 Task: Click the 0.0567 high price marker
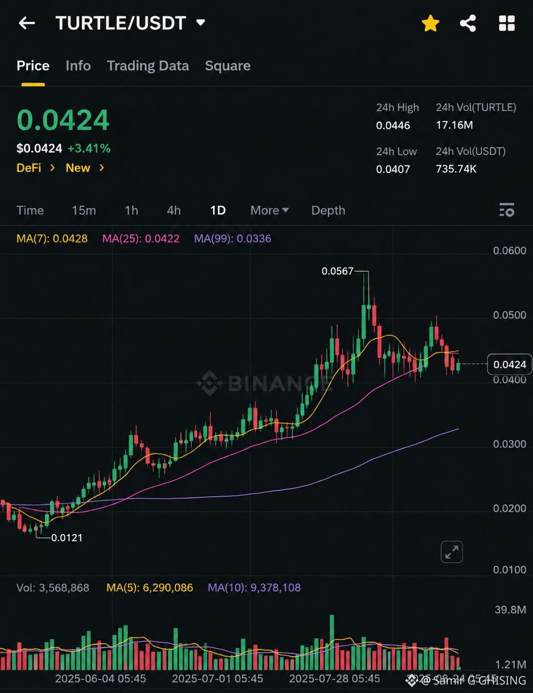coord(338,271)
